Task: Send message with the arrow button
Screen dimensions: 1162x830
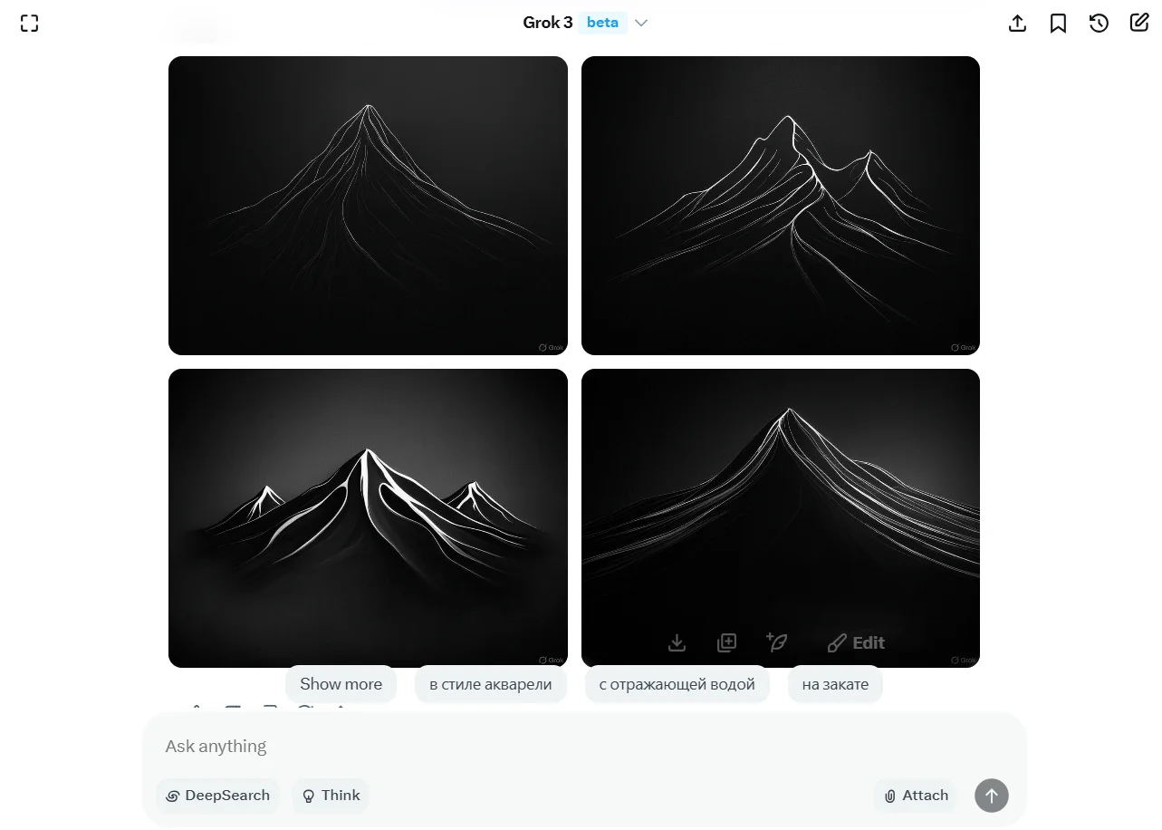Action: click(991, 796)
